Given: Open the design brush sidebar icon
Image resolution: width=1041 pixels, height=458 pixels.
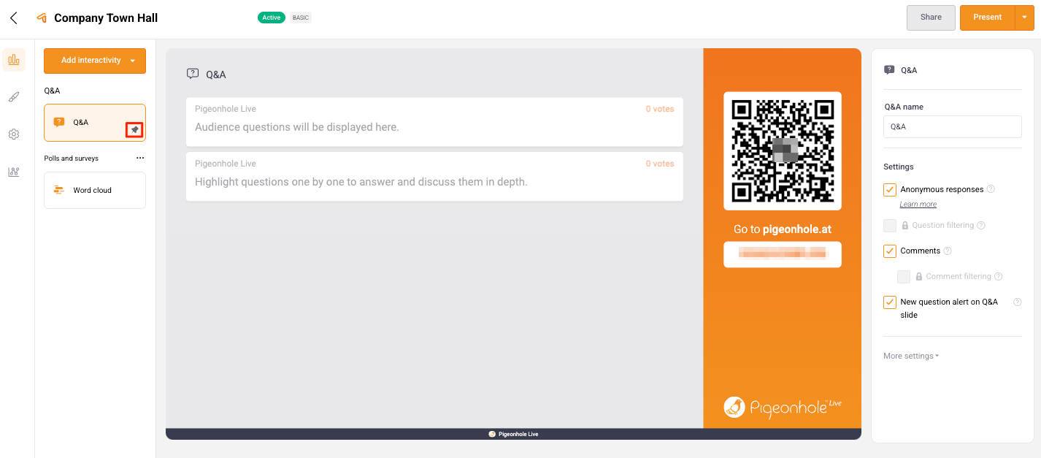Looking at the screenshot, I should point(14,97).
